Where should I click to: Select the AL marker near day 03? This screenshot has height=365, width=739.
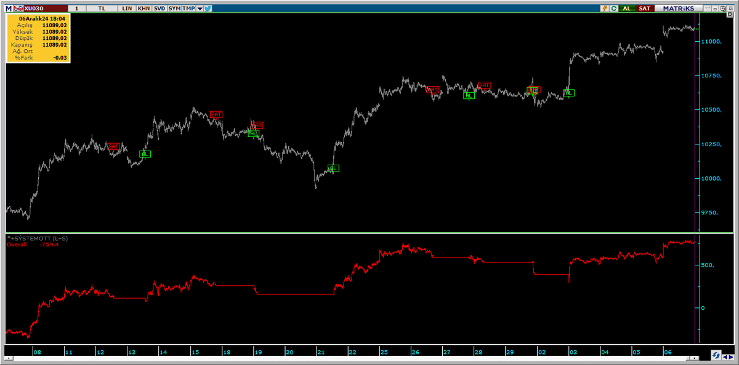[x=569, y=93]
